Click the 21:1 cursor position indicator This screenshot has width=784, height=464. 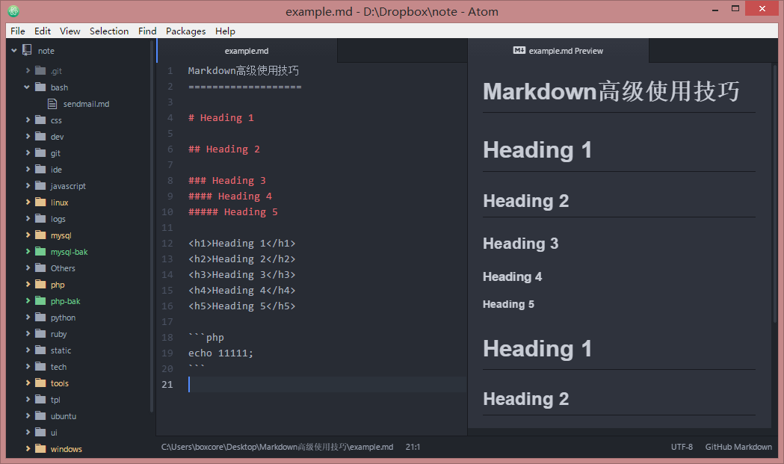point(413,447)
